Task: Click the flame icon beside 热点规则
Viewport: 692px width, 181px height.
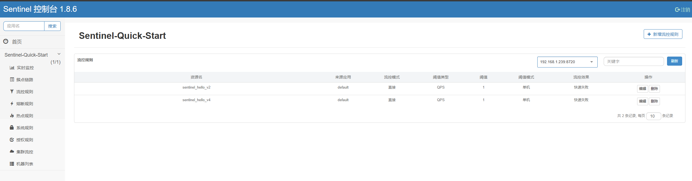Action: (x=12, y=116)
